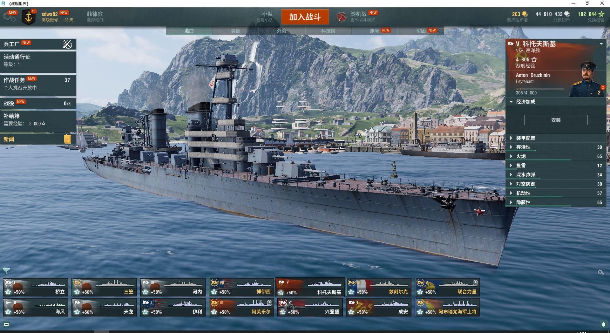Open settings gear icon beside the player name
The image size is (610, 333).
point(9,17)
